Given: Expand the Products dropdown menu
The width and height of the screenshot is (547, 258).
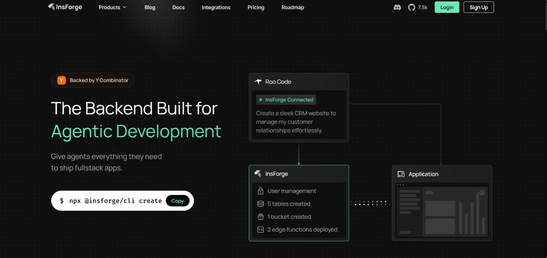Looking at the screenshot, I should click(x=113, y=7).
